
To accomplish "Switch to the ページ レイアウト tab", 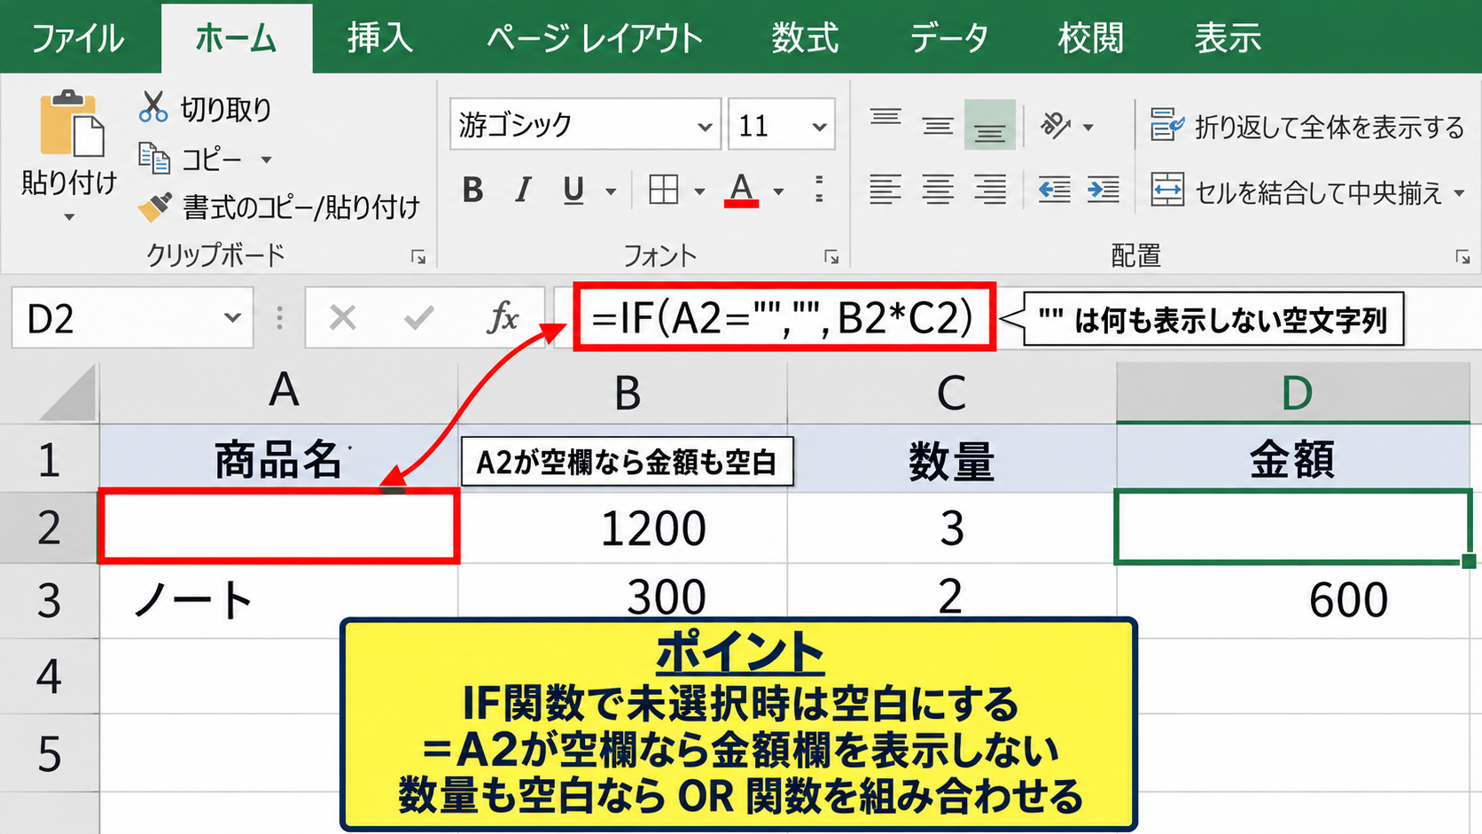I will (594, 38).
